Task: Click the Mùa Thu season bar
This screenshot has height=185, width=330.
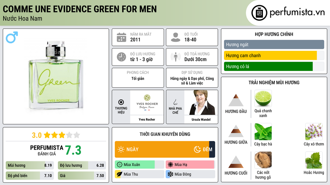Action: coord(139,174)
